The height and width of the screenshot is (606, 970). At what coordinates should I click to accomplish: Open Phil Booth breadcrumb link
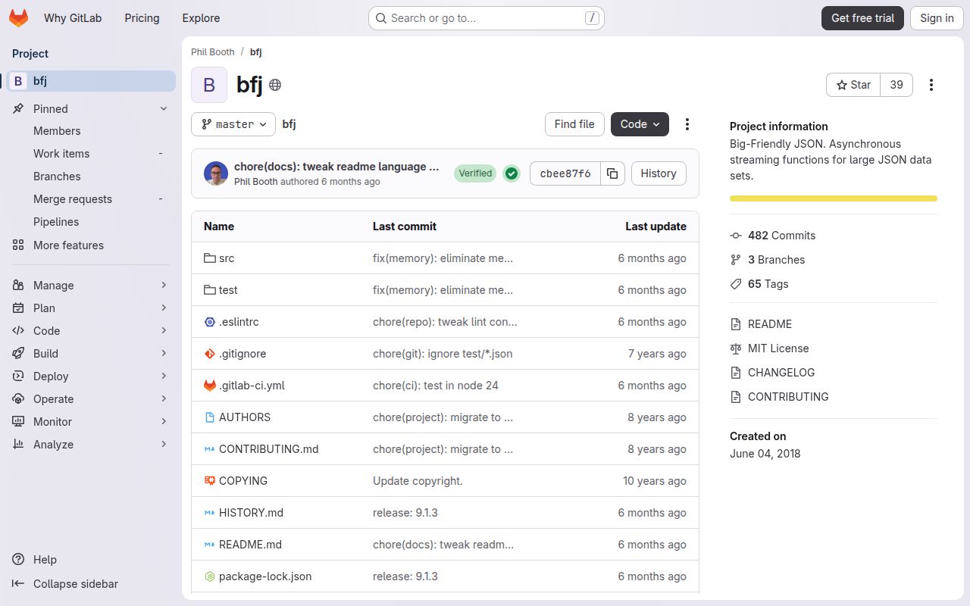click(213, 52)
